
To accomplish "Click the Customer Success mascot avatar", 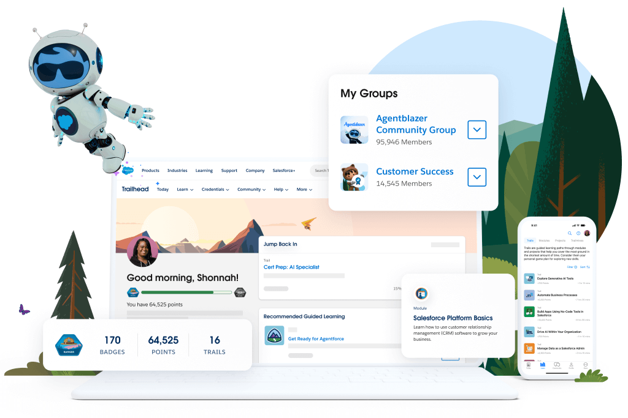I will point(354,177).
